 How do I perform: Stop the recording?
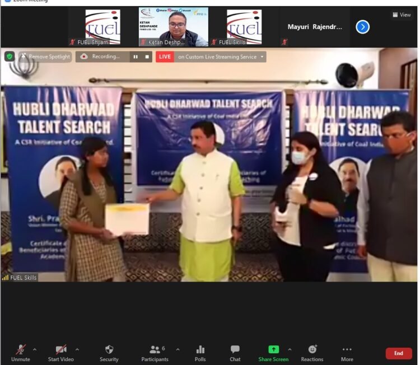(x=147, y=57)
